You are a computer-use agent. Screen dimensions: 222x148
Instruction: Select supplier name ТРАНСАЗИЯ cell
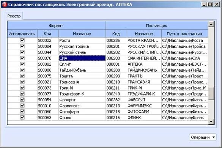pyautogui.click(x=144, y=82)
